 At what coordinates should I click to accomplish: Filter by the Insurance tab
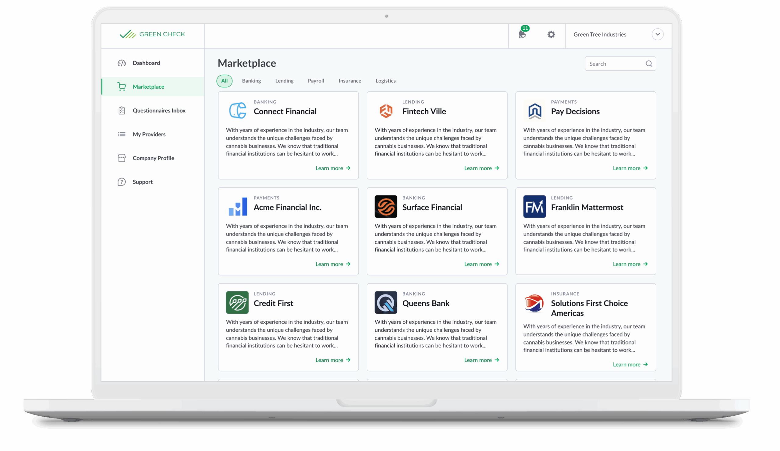[x=349, y=81]
